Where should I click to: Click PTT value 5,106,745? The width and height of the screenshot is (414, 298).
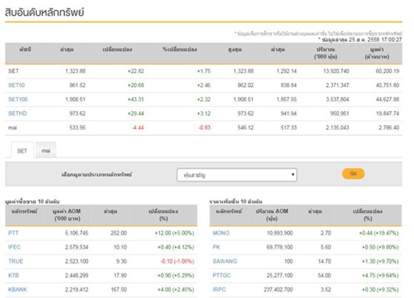point(76,233)
